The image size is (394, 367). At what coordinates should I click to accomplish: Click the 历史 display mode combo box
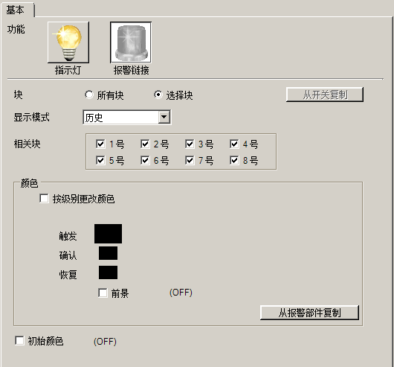coord(127,117)
